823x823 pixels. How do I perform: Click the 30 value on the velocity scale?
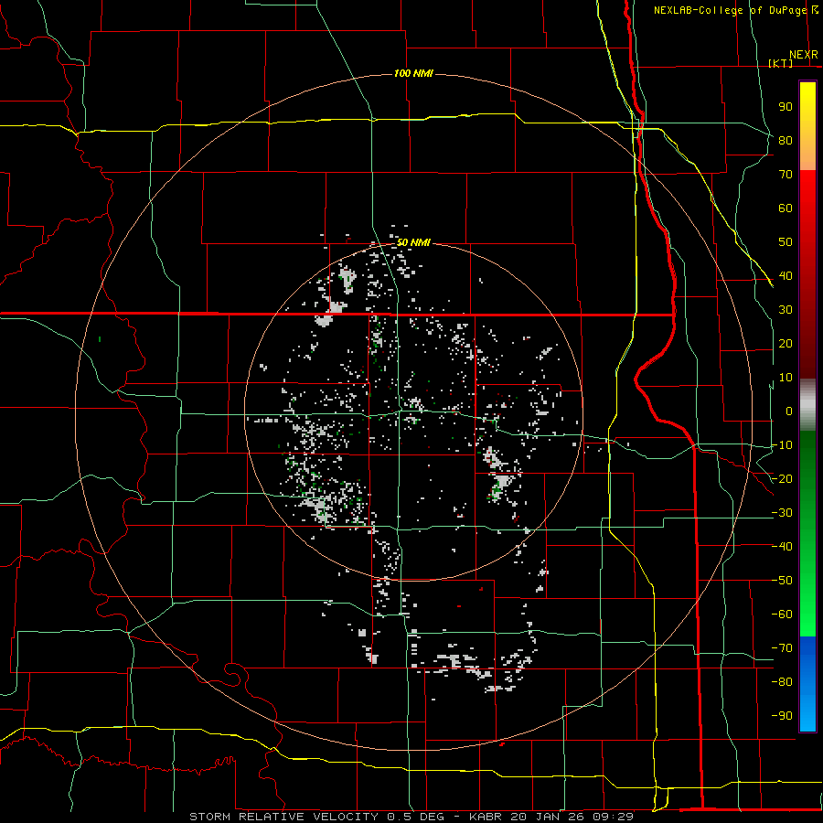(x=786, y=310)
